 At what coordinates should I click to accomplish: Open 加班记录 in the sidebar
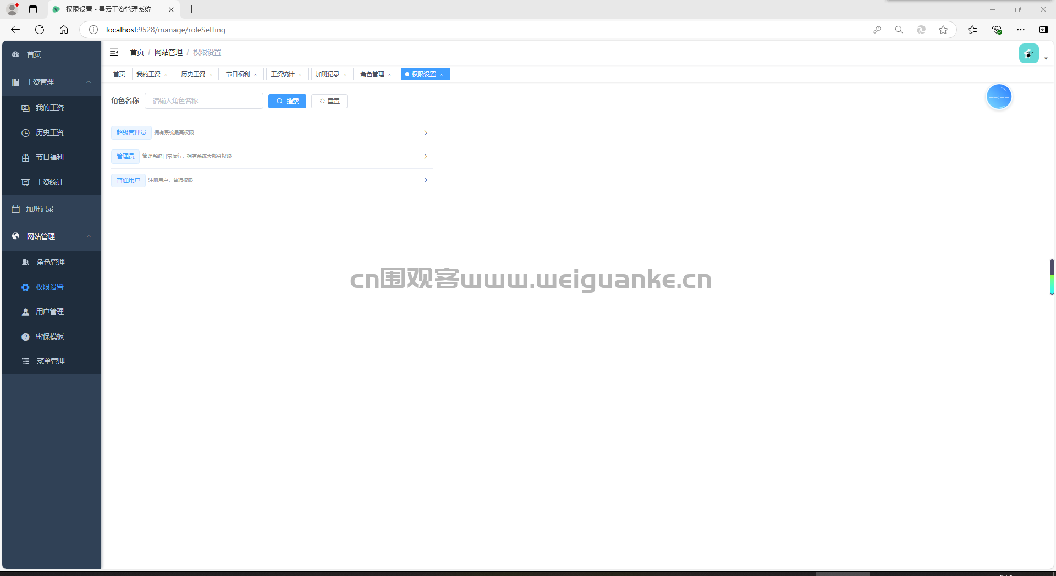[x=52, y=209]
